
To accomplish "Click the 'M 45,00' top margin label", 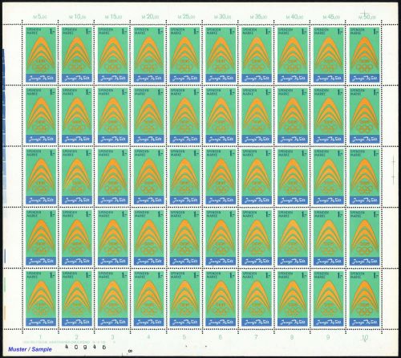I will click(331, 17).
